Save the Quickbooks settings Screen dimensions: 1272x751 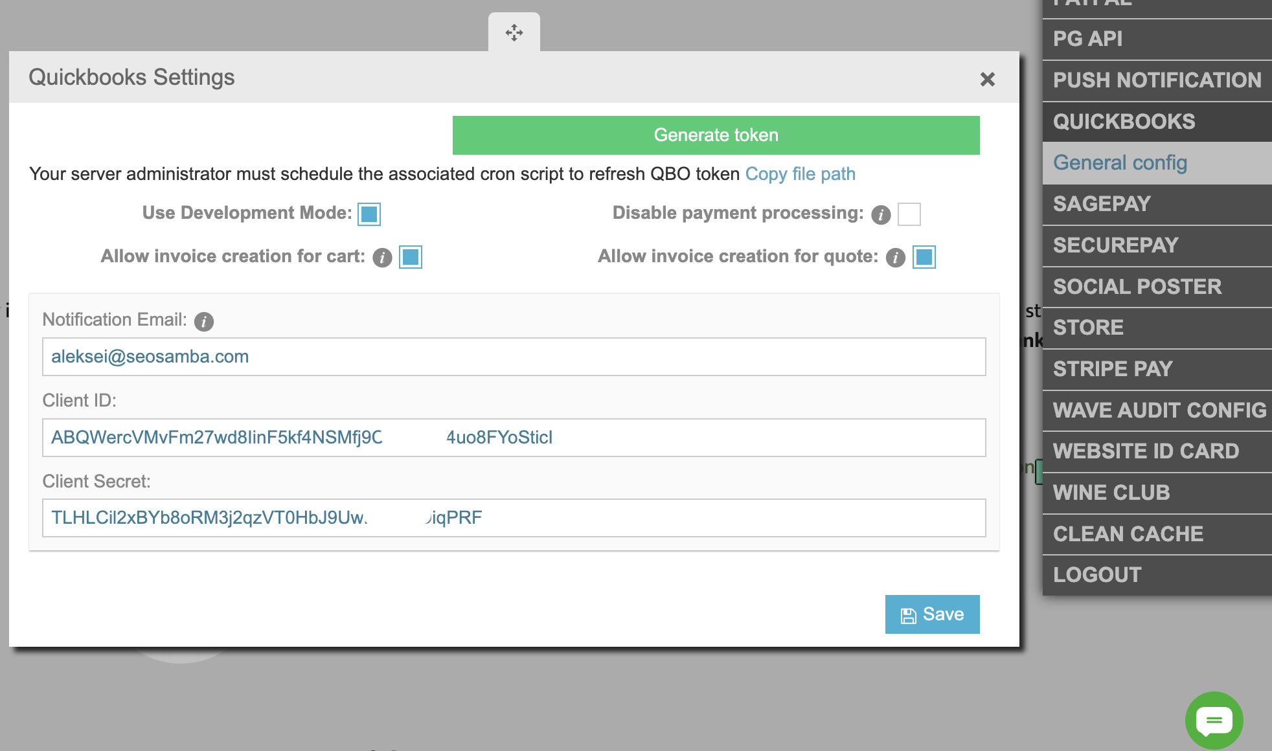(932, 614)
